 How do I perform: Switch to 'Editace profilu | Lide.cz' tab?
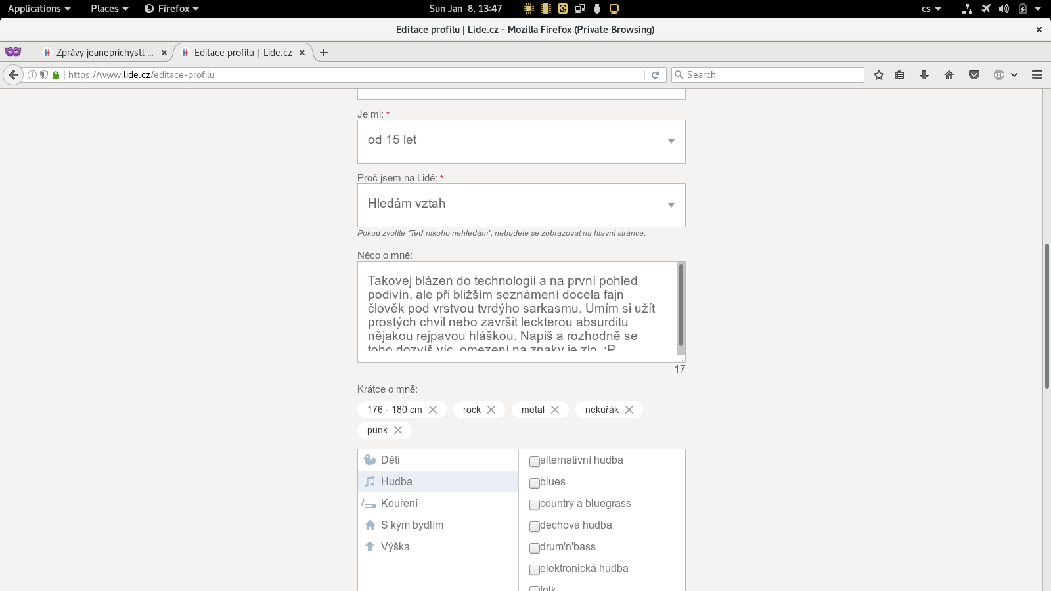(243, 53)
